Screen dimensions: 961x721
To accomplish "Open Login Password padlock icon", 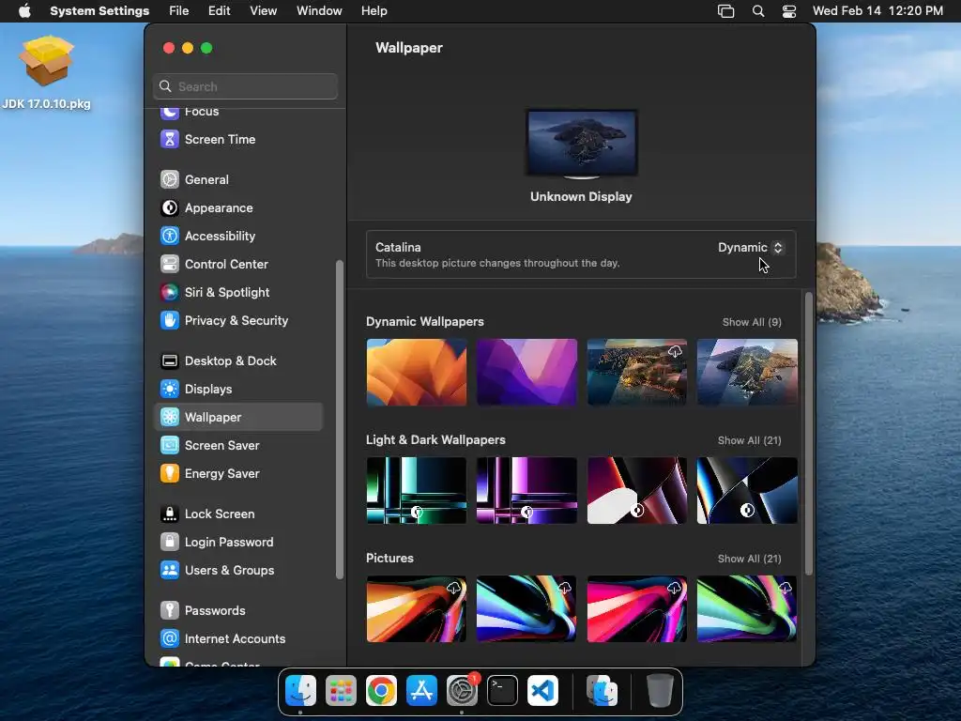I will [x=170, y=543].
